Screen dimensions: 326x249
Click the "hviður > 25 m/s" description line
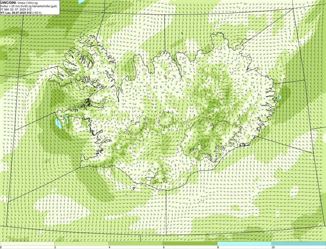[x=29, y=6]
